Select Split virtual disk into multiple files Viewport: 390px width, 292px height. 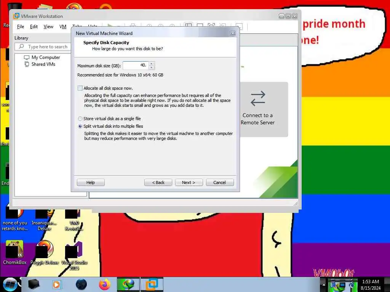80,126
